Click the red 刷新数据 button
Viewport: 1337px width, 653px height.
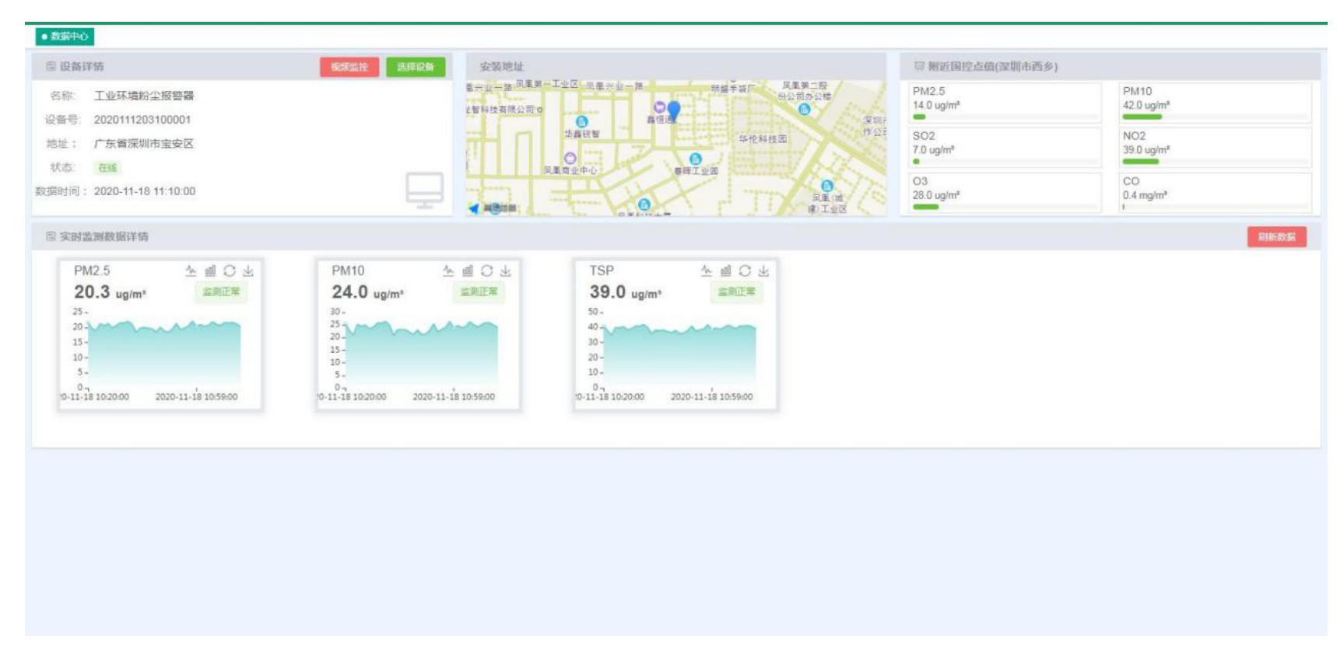(1276, 237)
